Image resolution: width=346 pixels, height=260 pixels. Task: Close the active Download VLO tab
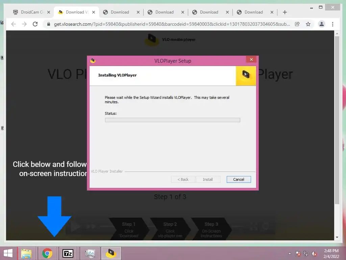coord(94,12)
